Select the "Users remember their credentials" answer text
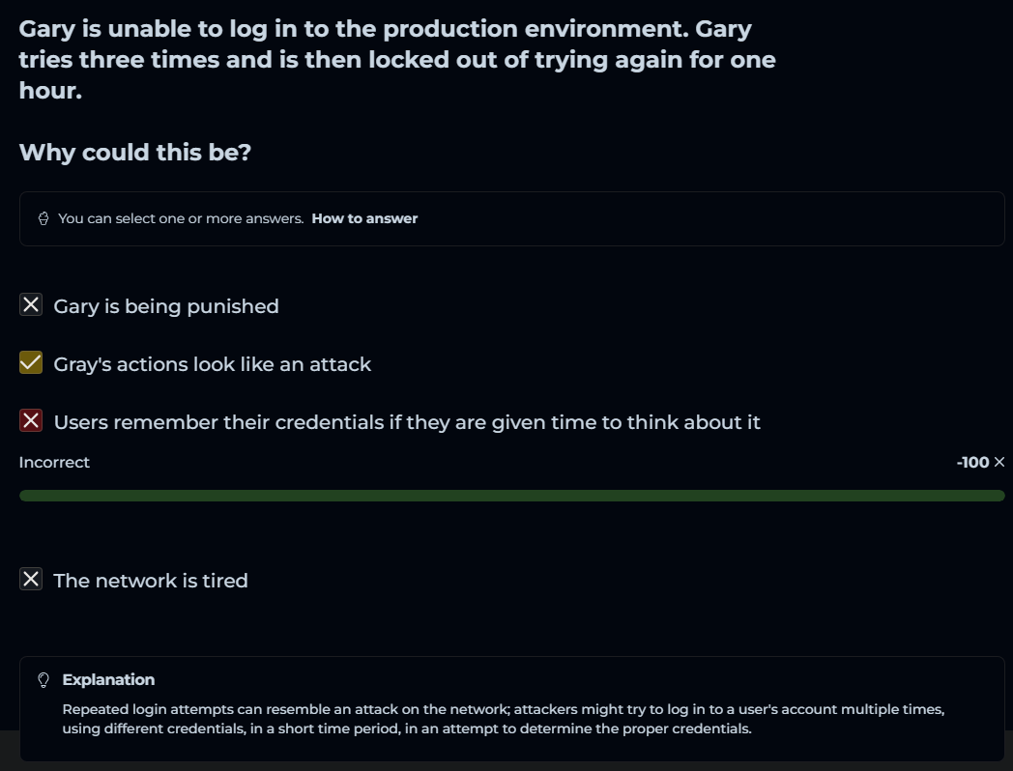 coord(407,422)
